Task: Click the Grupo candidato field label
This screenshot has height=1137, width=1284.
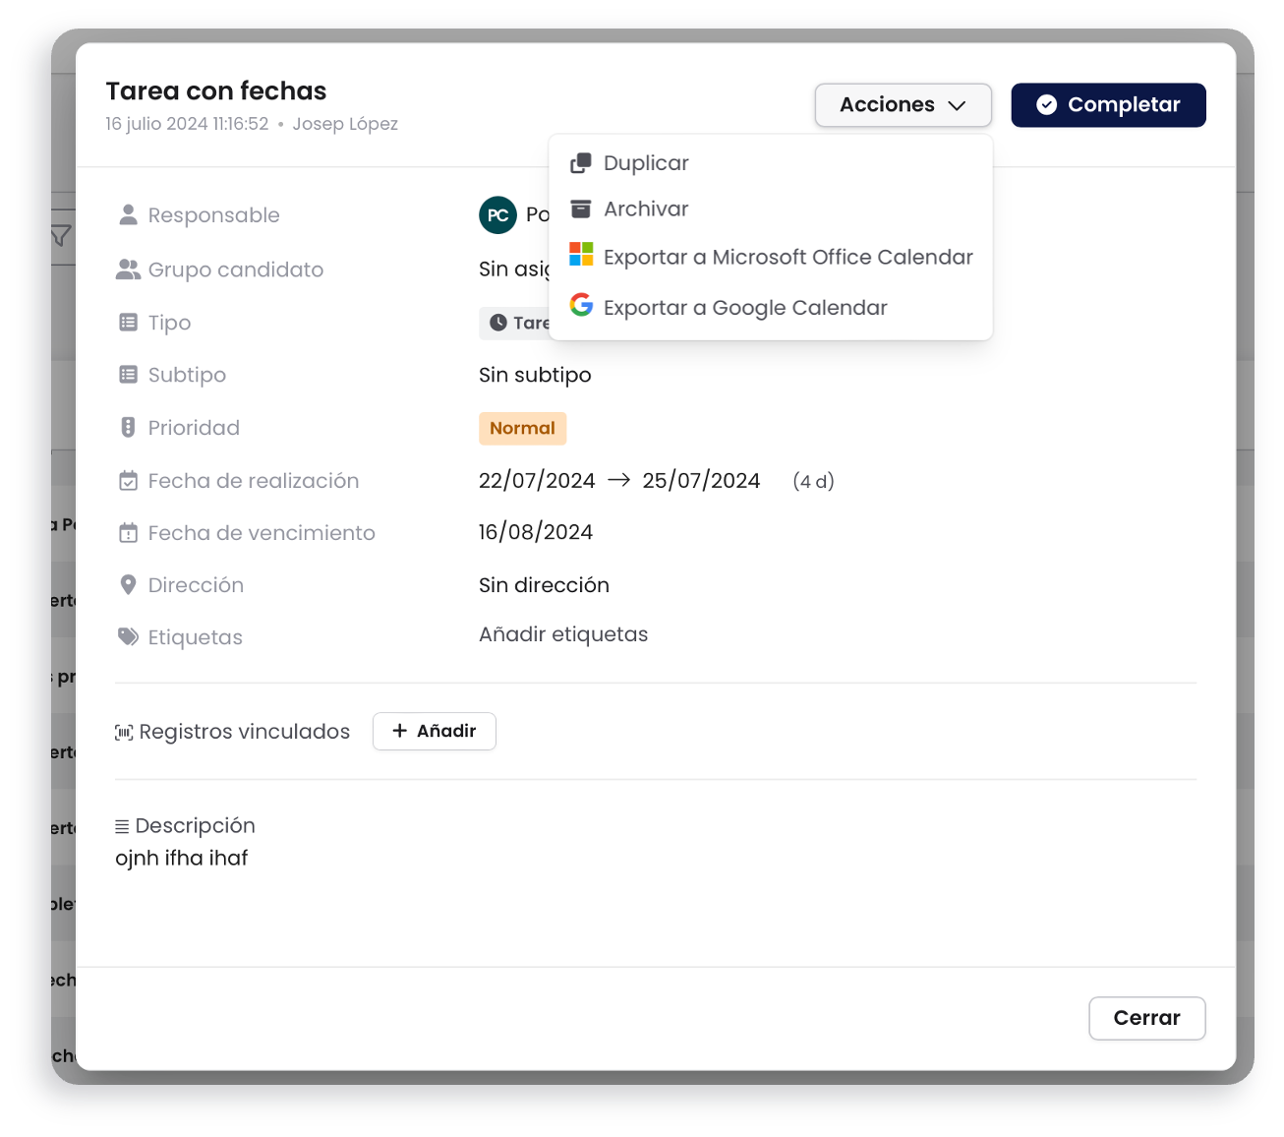Action: [236, 269]
